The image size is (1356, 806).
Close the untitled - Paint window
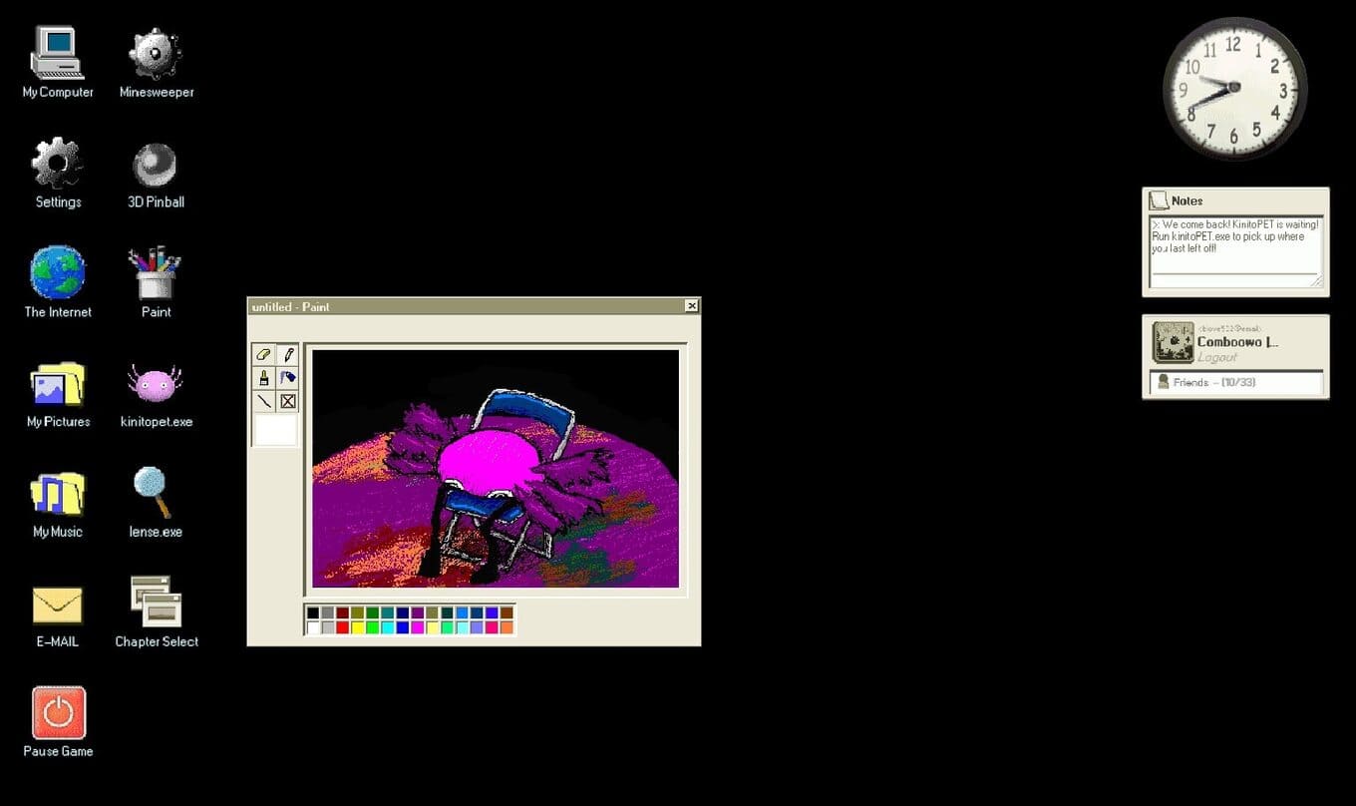click(691, 306)
